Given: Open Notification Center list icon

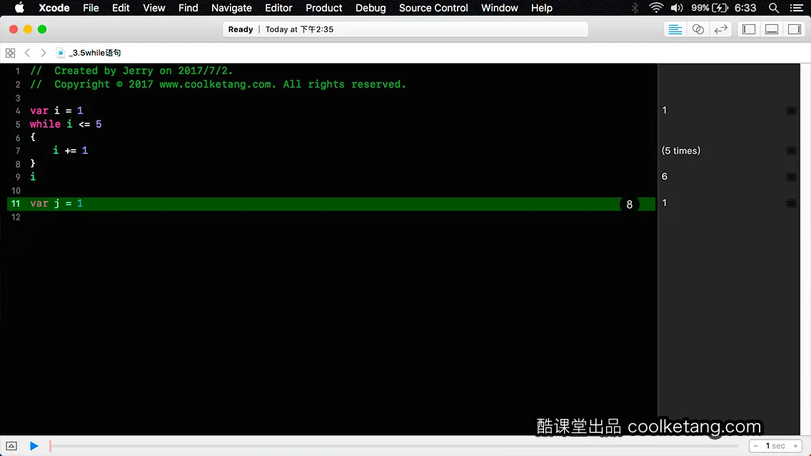Looking at the screenshot, I should tap(797, 8).
